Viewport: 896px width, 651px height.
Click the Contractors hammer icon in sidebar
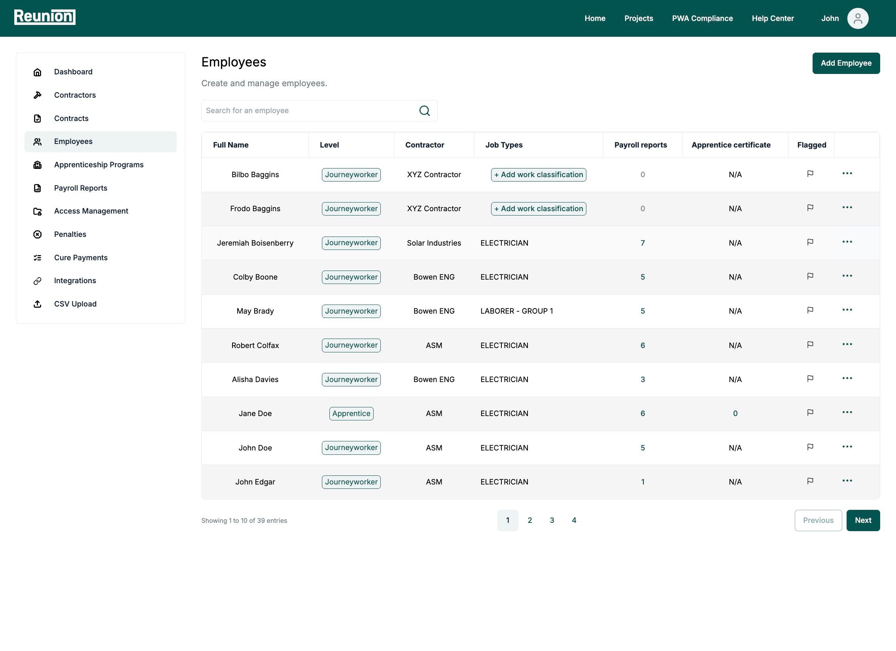[38, 95]
